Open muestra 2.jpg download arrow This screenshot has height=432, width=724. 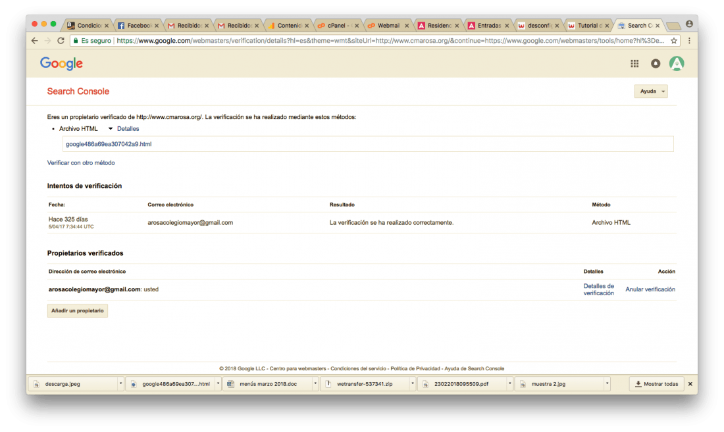(608, 383)
